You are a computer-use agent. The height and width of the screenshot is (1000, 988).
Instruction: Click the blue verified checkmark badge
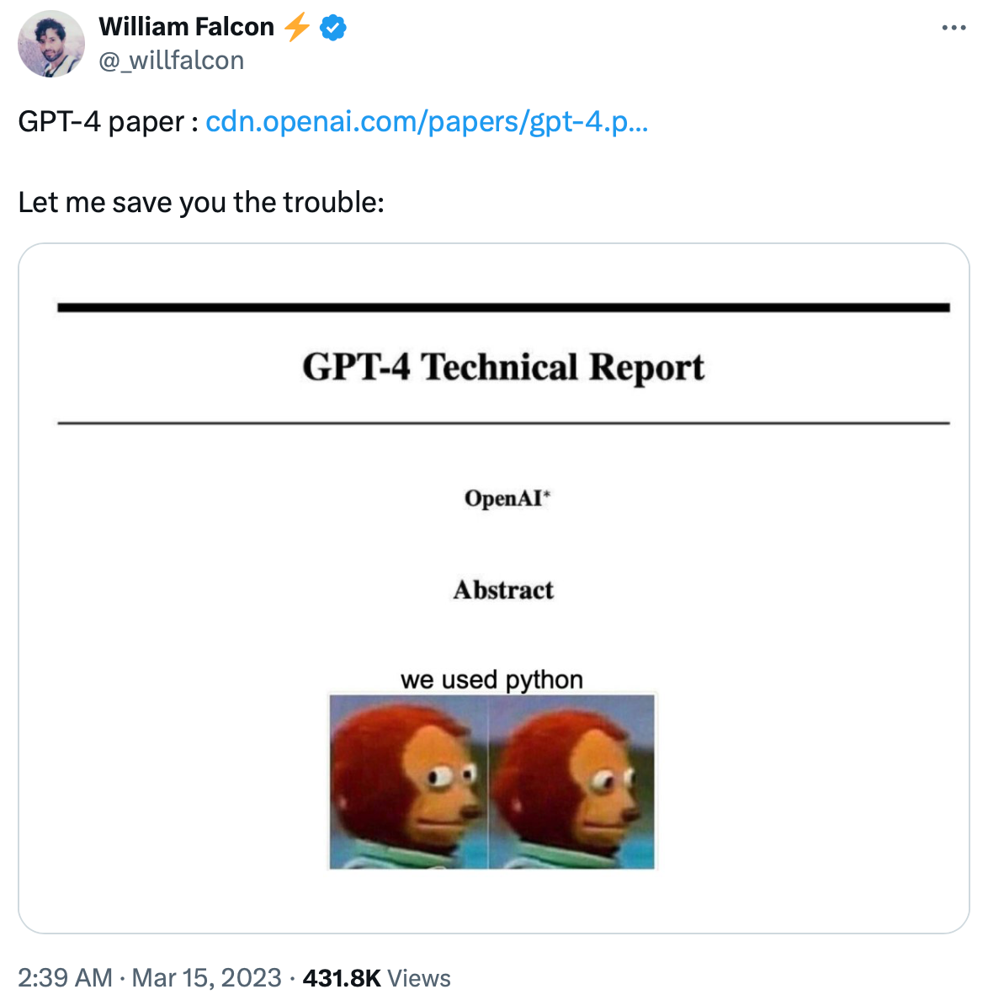tap(334, 28)
